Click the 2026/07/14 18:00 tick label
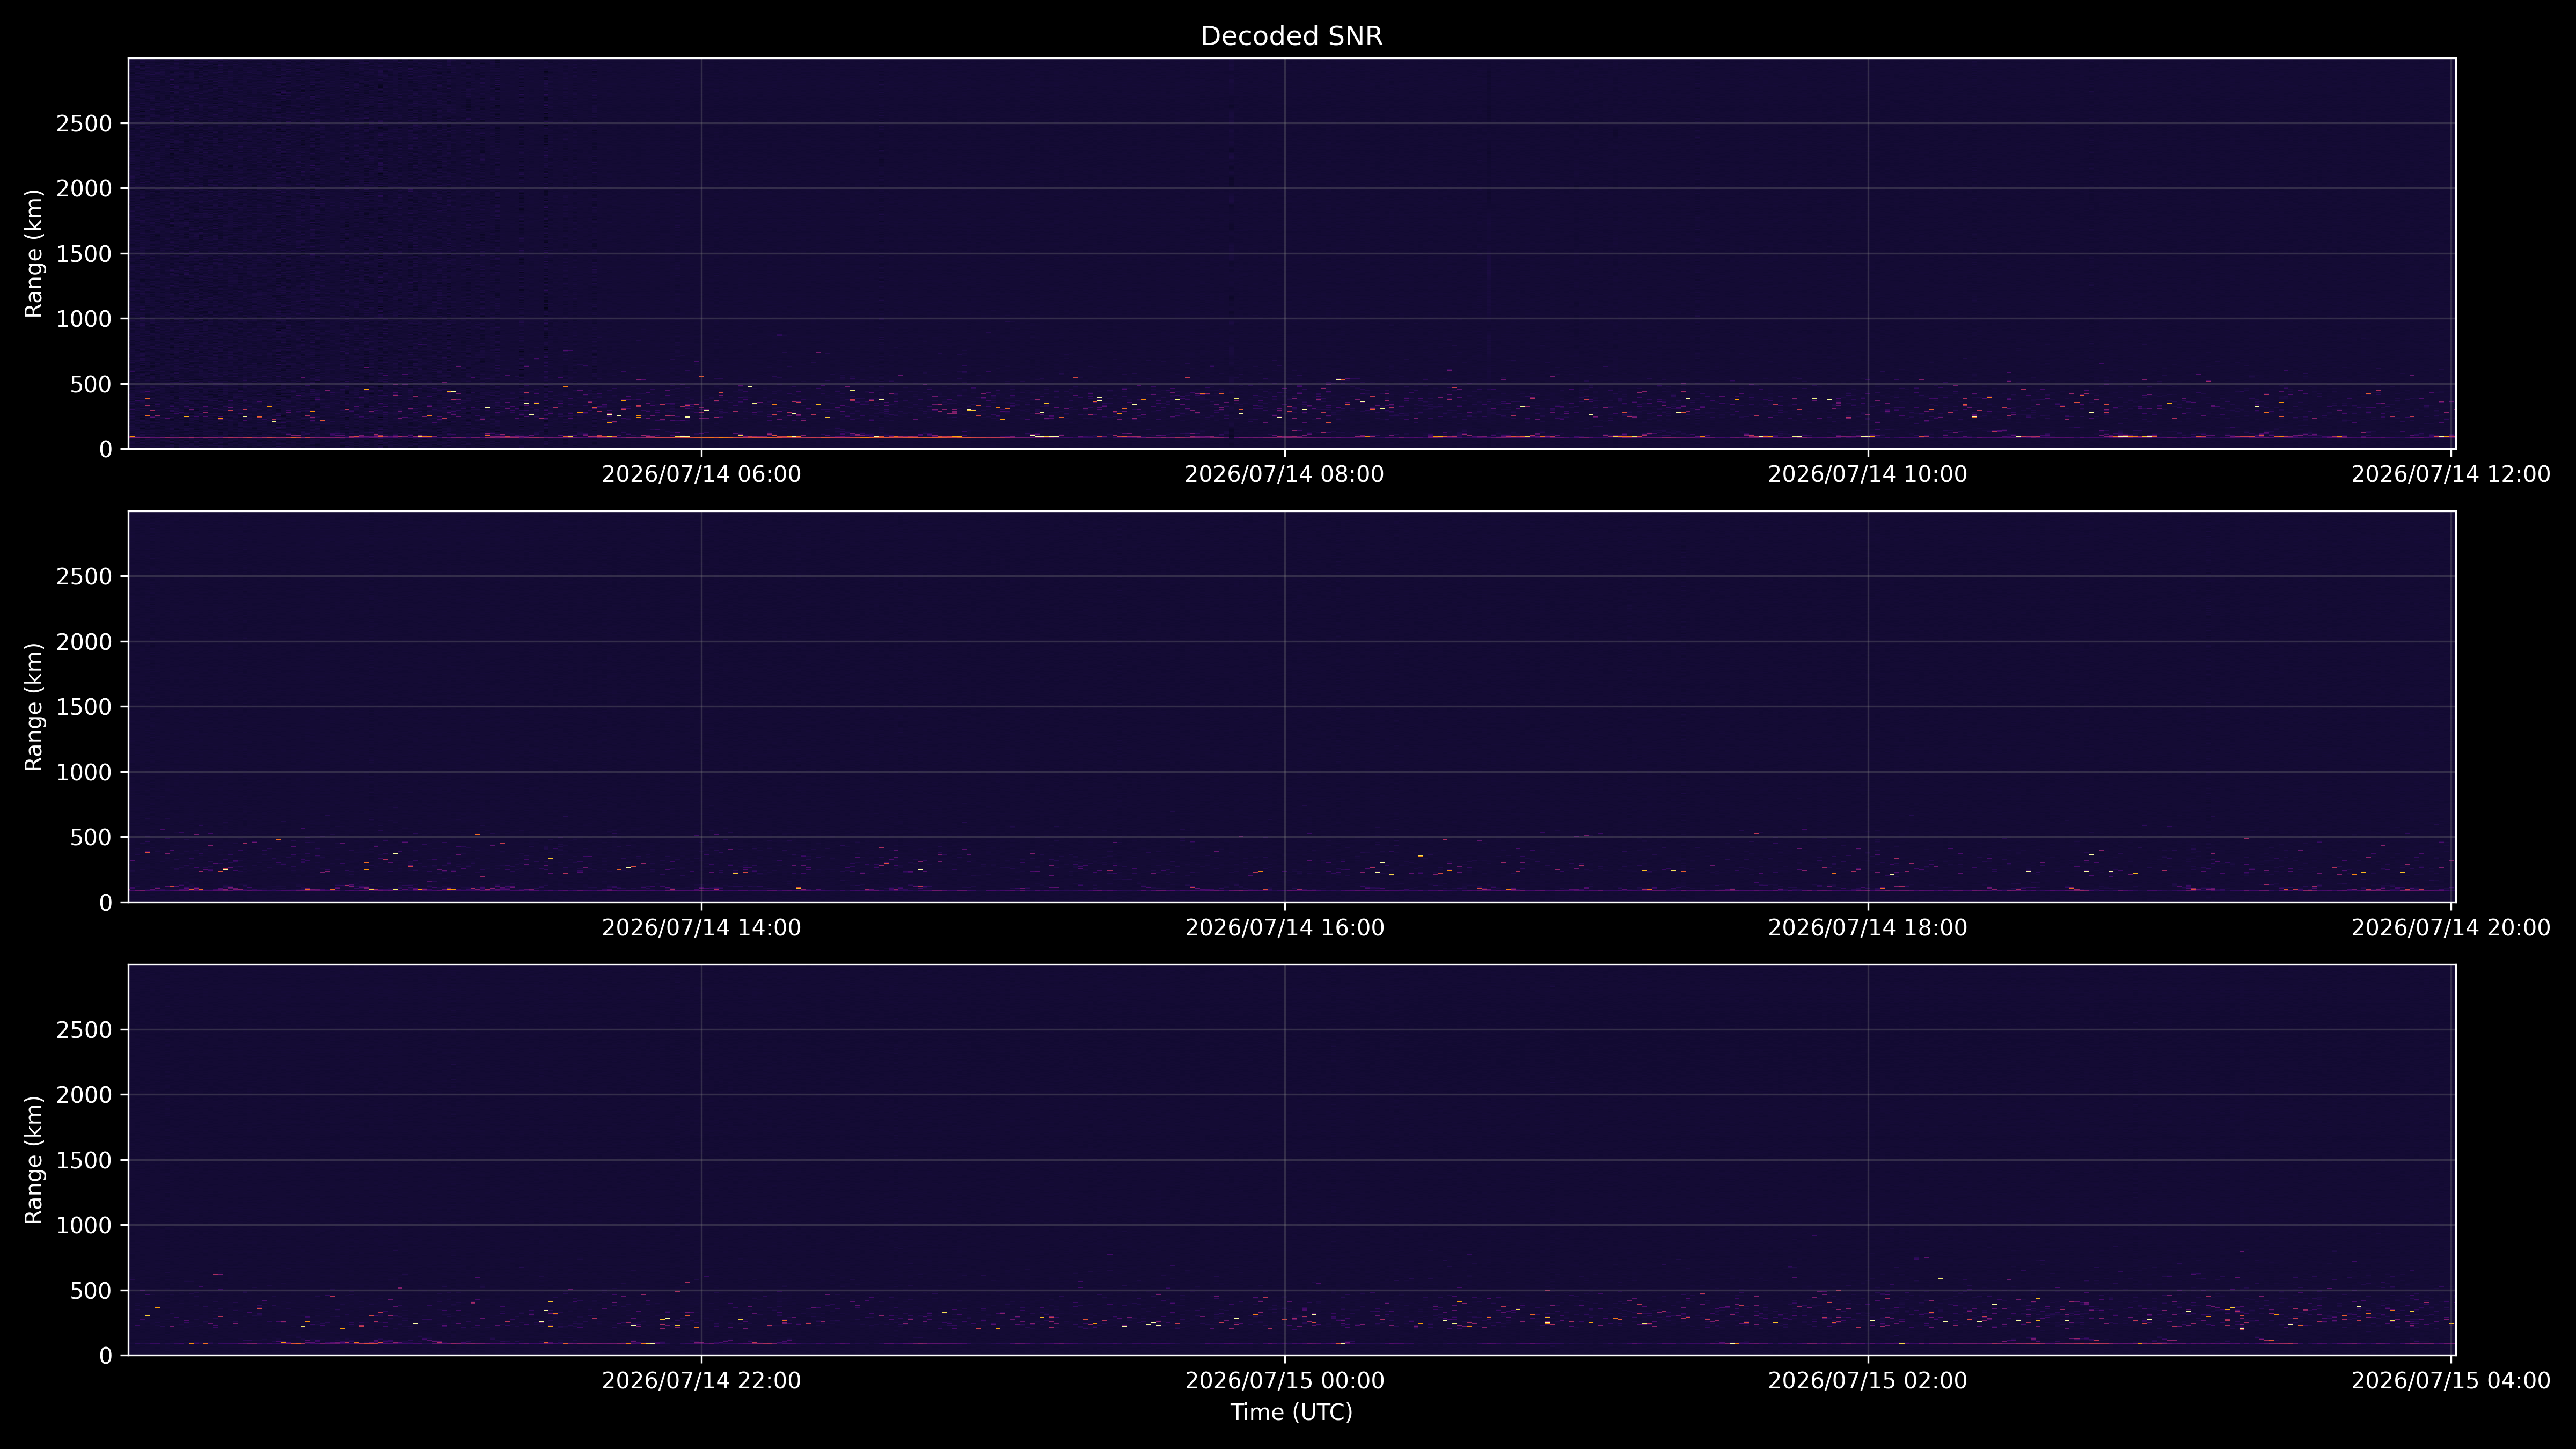 (x=1867, y=928)
